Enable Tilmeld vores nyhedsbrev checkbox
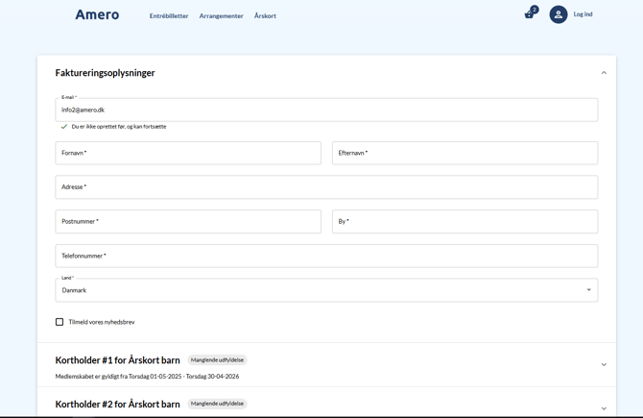643x418 pixels. tap(60, 322)
